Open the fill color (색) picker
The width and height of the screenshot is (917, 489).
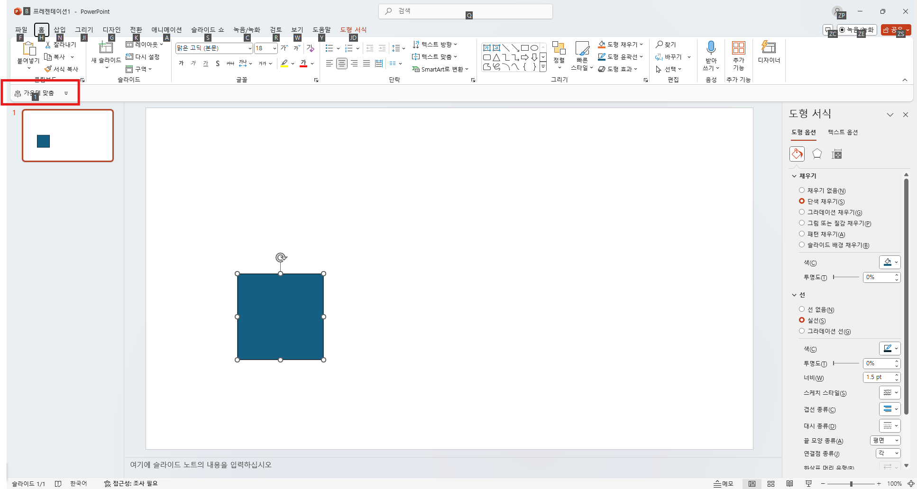pyautogui.click(x=890, y=263)
